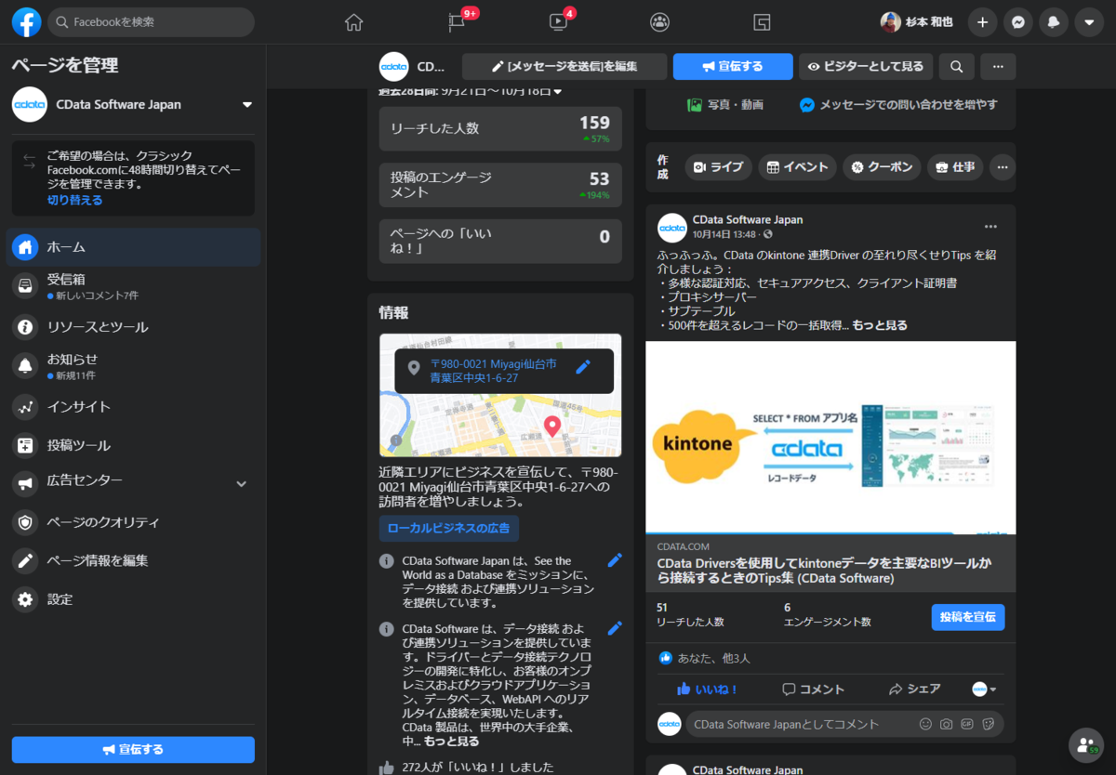Click the plus Create button in header
This screenshot has height=775, width=1116.
coord(982,22)
